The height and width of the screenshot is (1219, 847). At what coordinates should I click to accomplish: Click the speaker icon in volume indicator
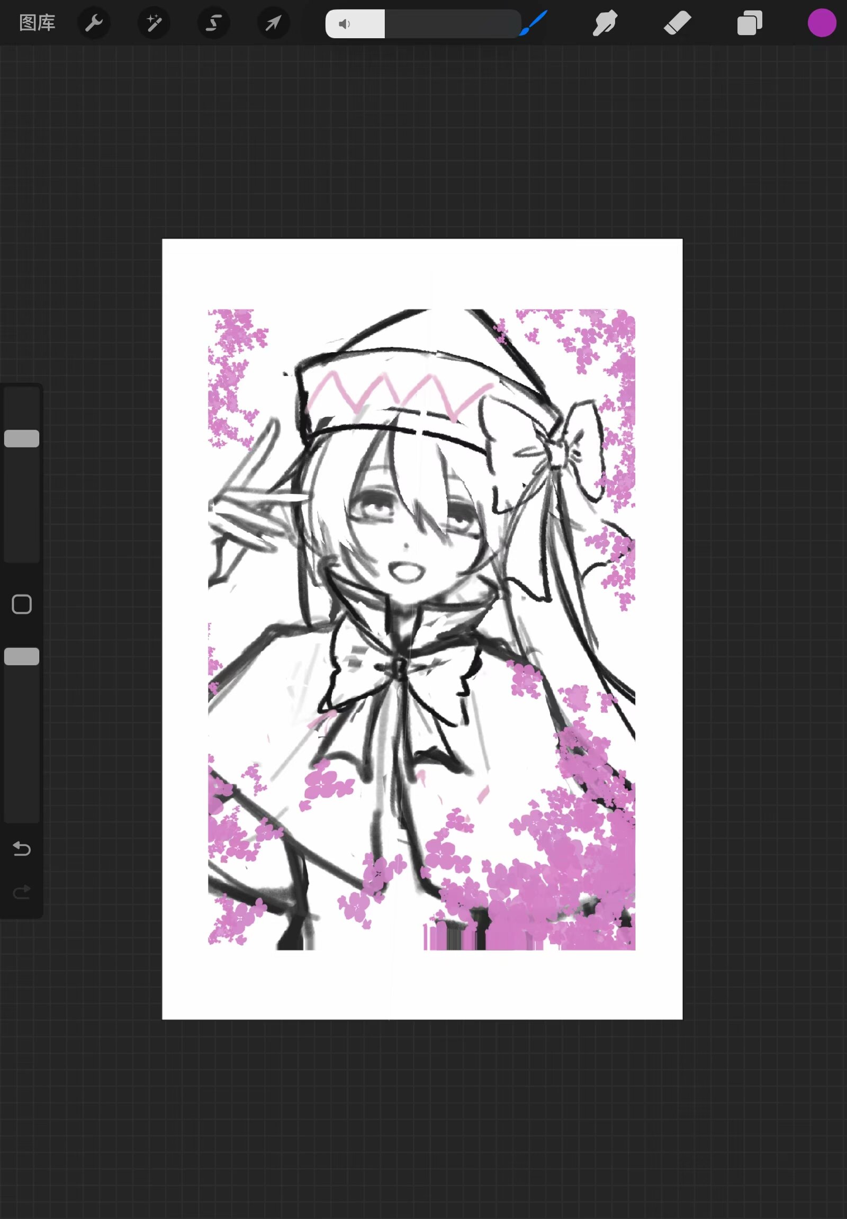(x=345, y=24)
